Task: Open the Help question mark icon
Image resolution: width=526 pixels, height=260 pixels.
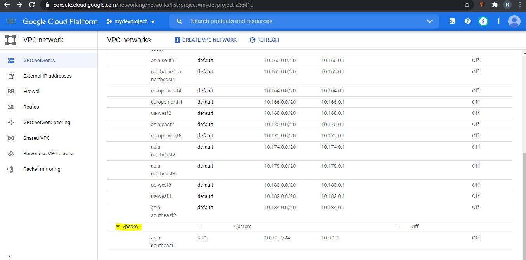Action: [467, 21]
